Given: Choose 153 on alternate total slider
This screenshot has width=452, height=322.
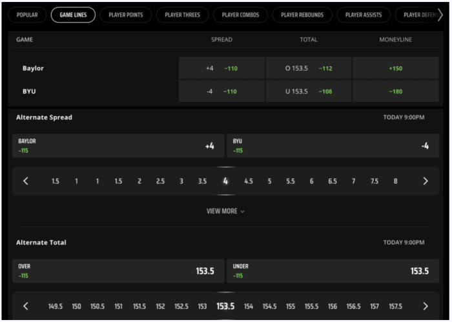Looking at the screenshot, I should pyautogui.click(x=202, y=306).
